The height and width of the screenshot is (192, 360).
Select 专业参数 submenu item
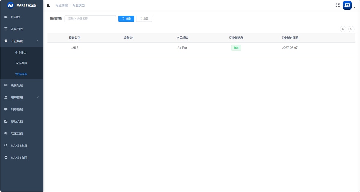pos(22,63)
